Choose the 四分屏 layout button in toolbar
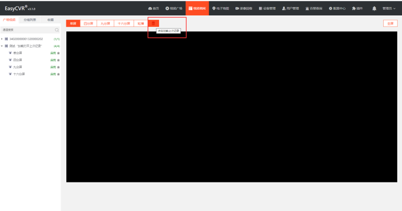402x211 pixels. 88,24
